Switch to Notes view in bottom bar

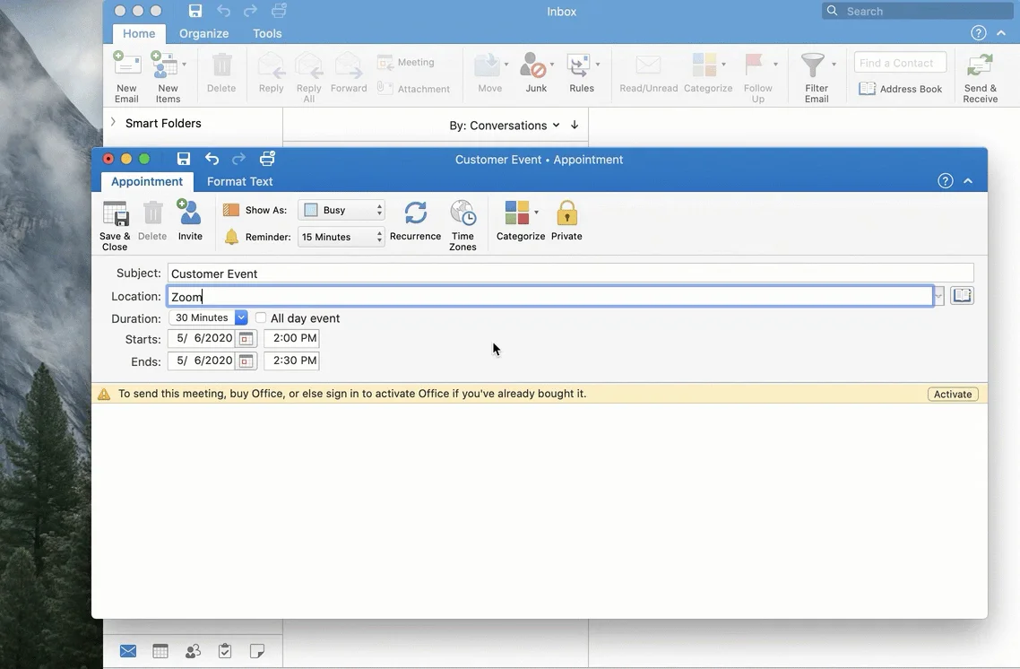click(257, 651)
